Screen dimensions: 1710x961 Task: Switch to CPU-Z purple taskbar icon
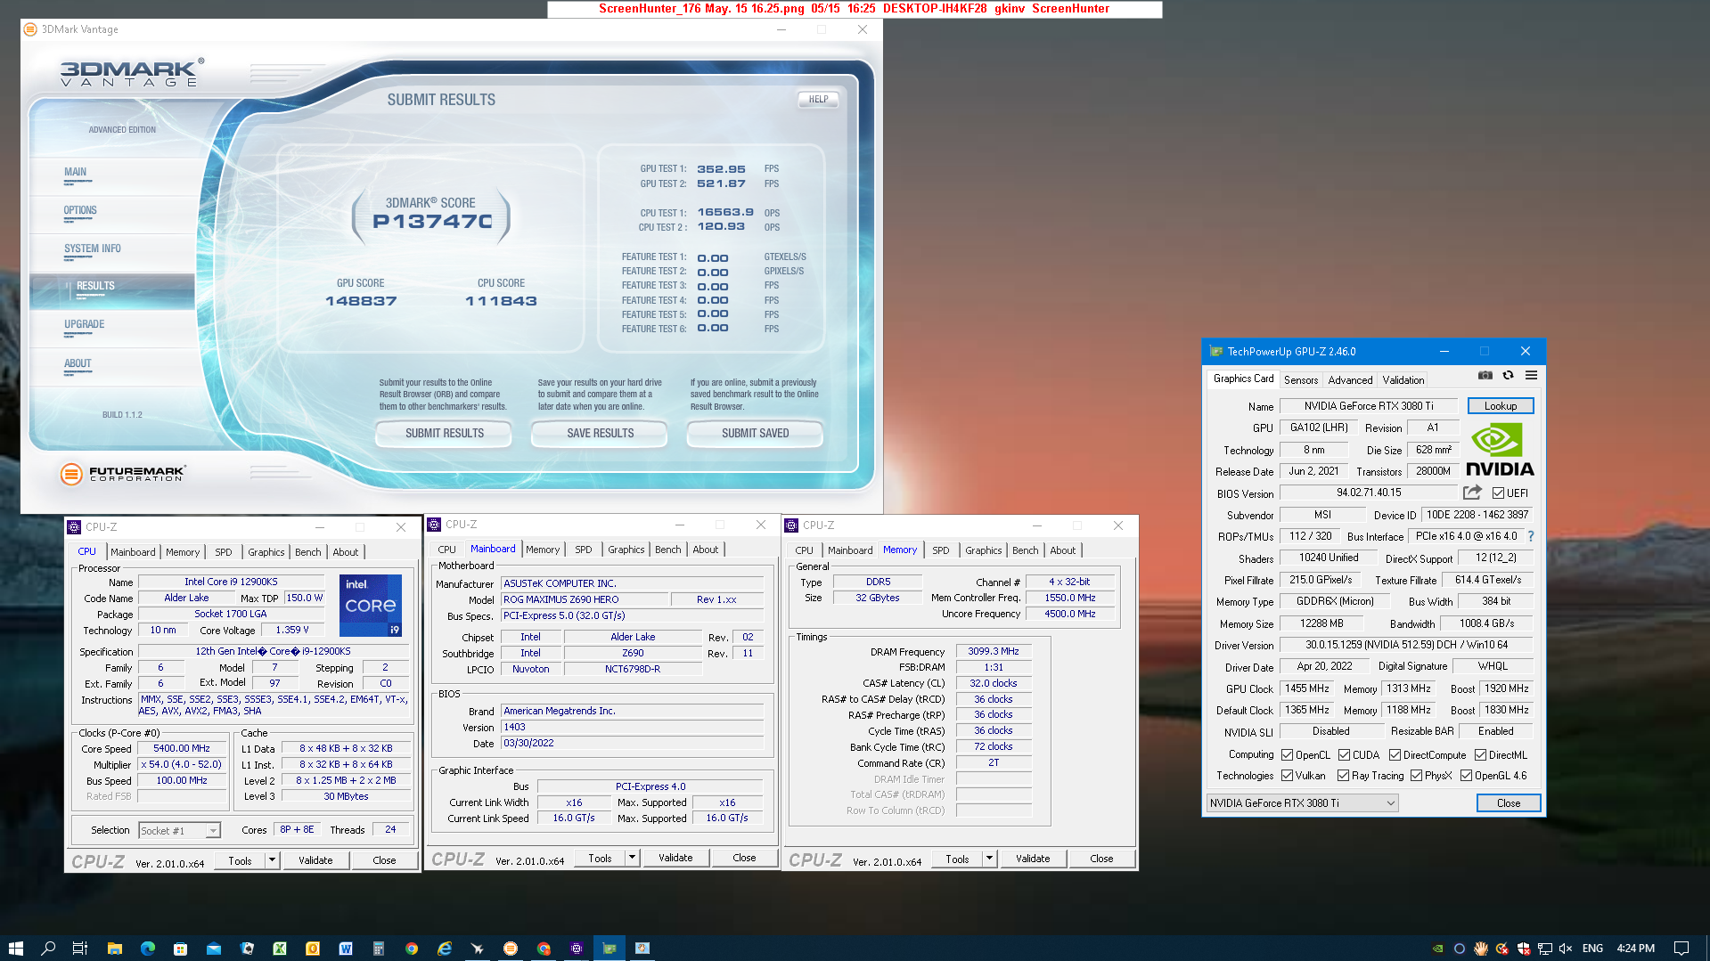tap(577, 949)
